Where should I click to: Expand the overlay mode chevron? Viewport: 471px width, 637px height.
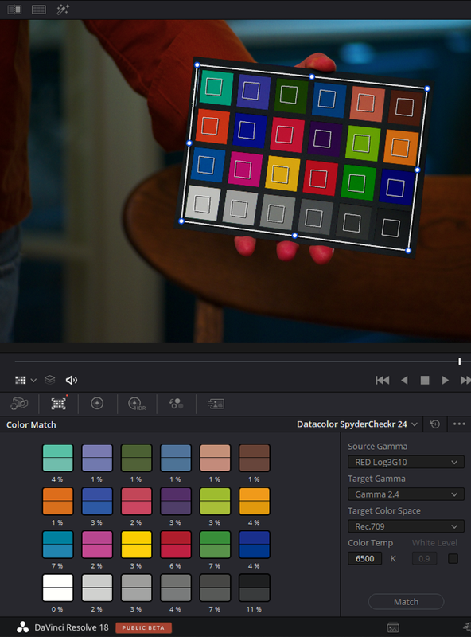(33, 381)
